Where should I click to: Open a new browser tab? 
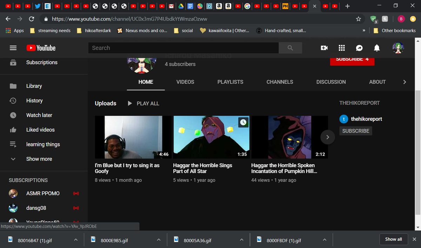[x=347, y=6]
